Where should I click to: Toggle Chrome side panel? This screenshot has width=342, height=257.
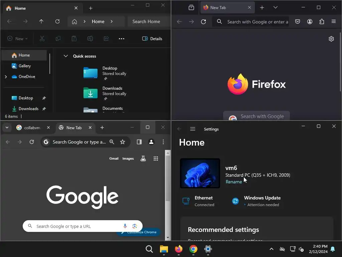click(139, 142)
